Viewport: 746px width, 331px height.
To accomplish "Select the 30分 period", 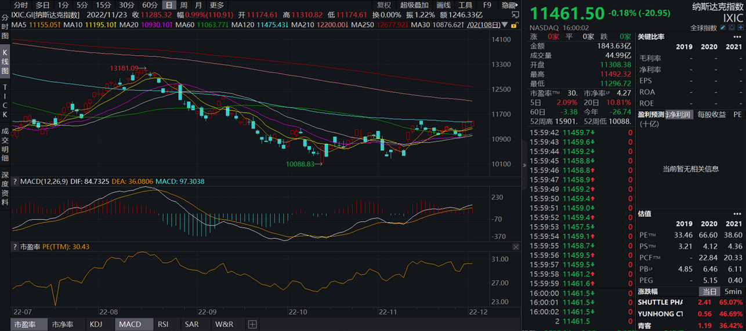I will click(127, 5).
